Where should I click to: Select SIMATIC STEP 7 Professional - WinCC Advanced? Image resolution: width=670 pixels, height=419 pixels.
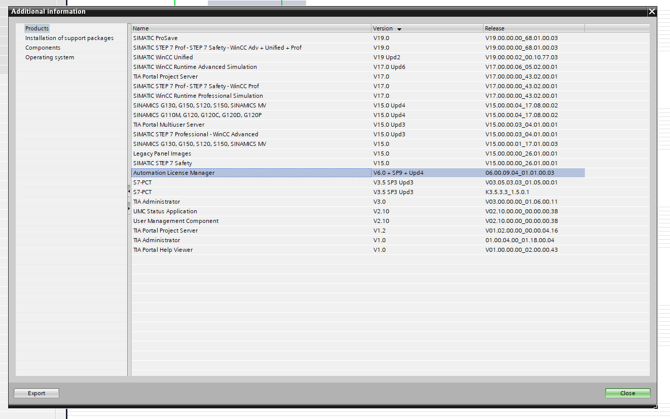[x=196, y=134]
